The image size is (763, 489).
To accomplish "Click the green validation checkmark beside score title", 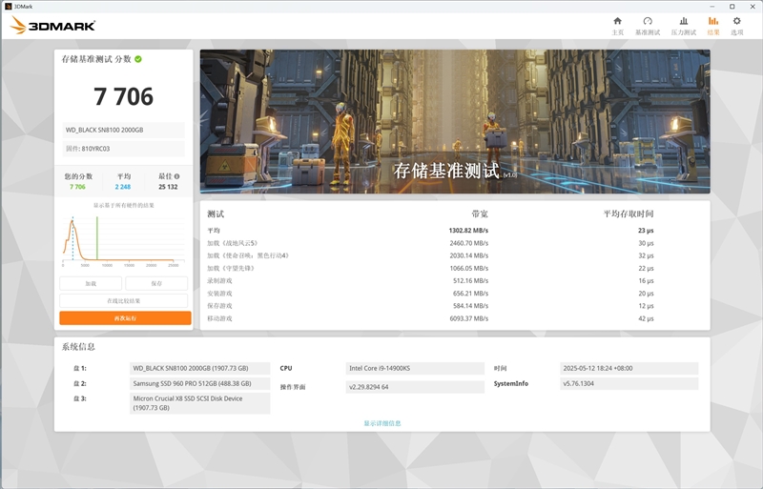I will click(x=138, y=59).
